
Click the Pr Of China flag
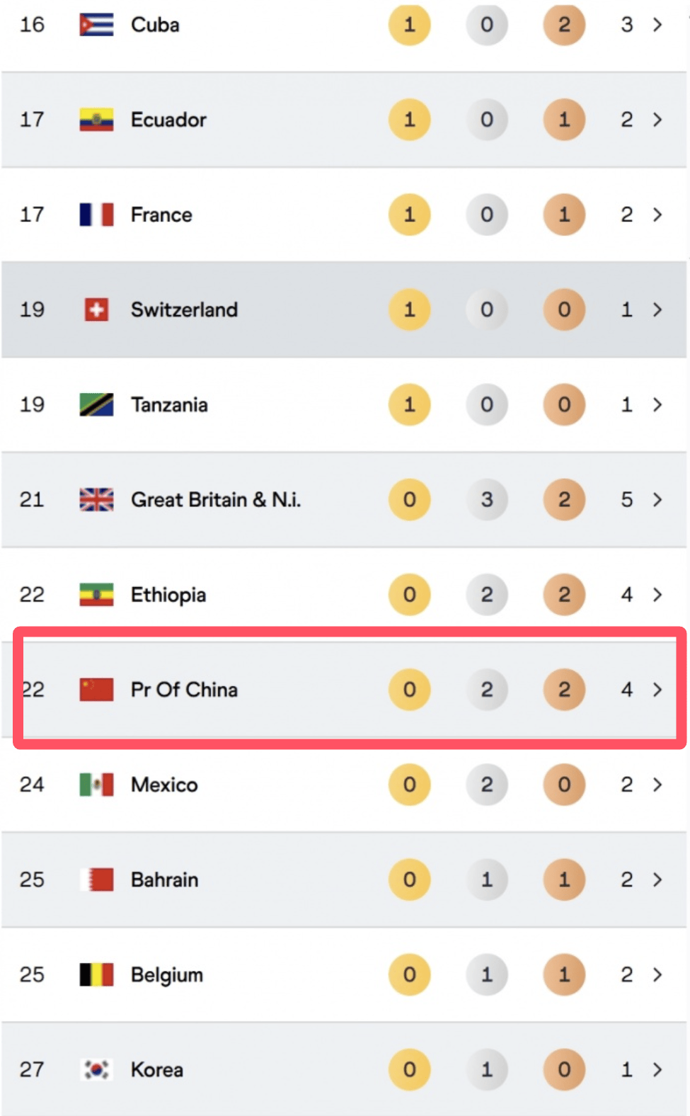pos(96,689)
